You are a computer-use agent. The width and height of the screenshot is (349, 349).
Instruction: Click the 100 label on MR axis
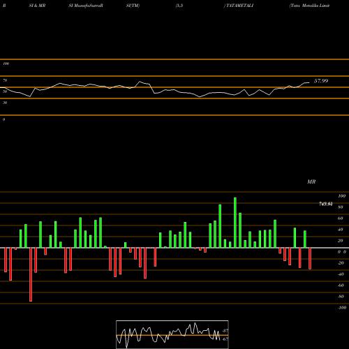pyautogui.click(x=341, y=196)
